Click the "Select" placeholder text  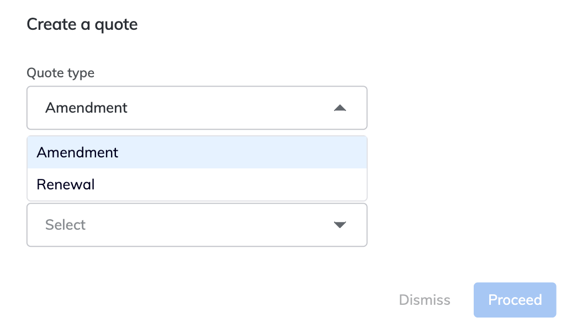pos(65,225)
